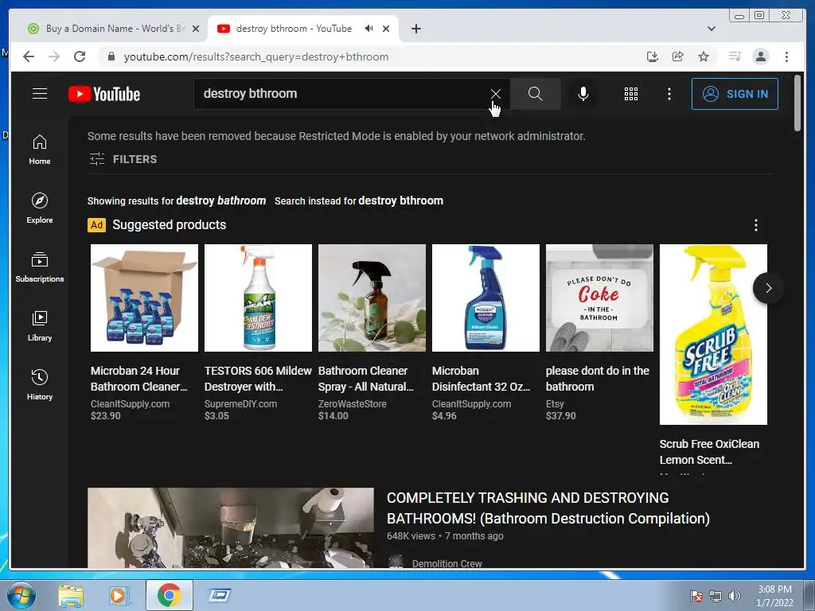
Task: Click 'Scrub Free OxiClean Lemon Scent' title
Action: (709, 452)
